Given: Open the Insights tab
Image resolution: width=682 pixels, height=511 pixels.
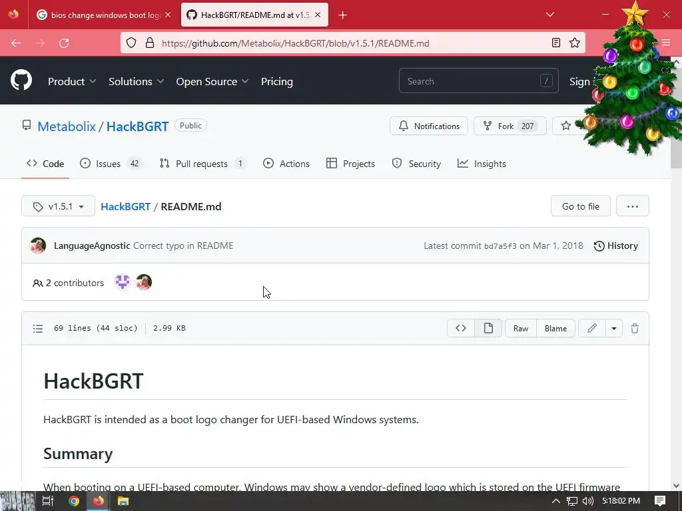Looking at the screenshot, I should click(482, 164).
